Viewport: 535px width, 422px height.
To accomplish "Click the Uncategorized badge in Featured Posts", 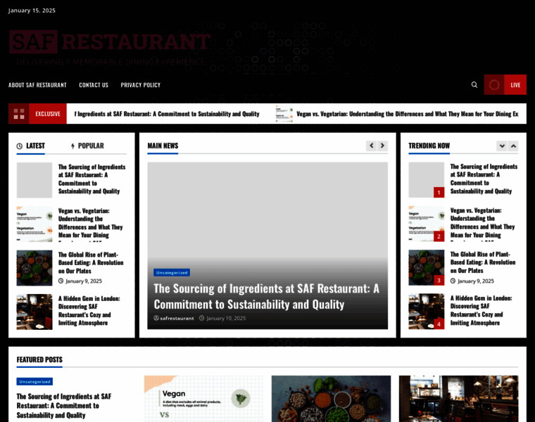I will click(34, 382).
